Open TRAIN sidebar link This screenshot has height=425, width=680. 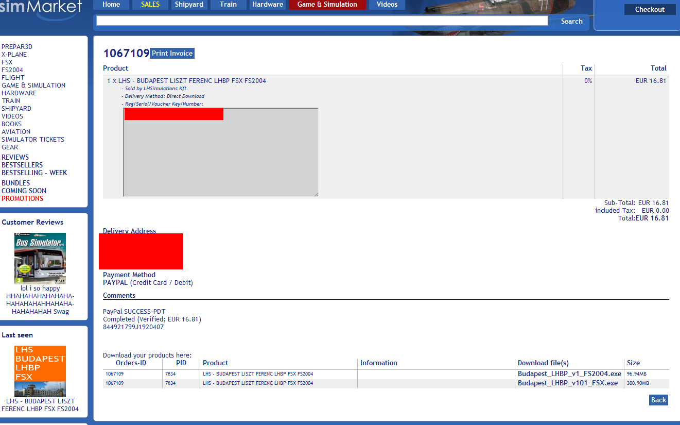click(11, 101)
